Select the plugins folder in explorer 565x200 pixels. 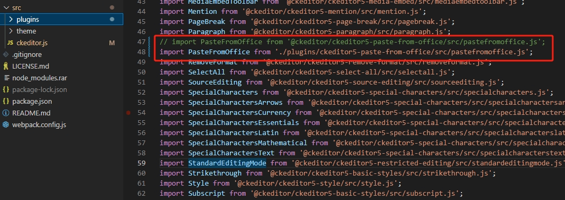click(61, 19)
